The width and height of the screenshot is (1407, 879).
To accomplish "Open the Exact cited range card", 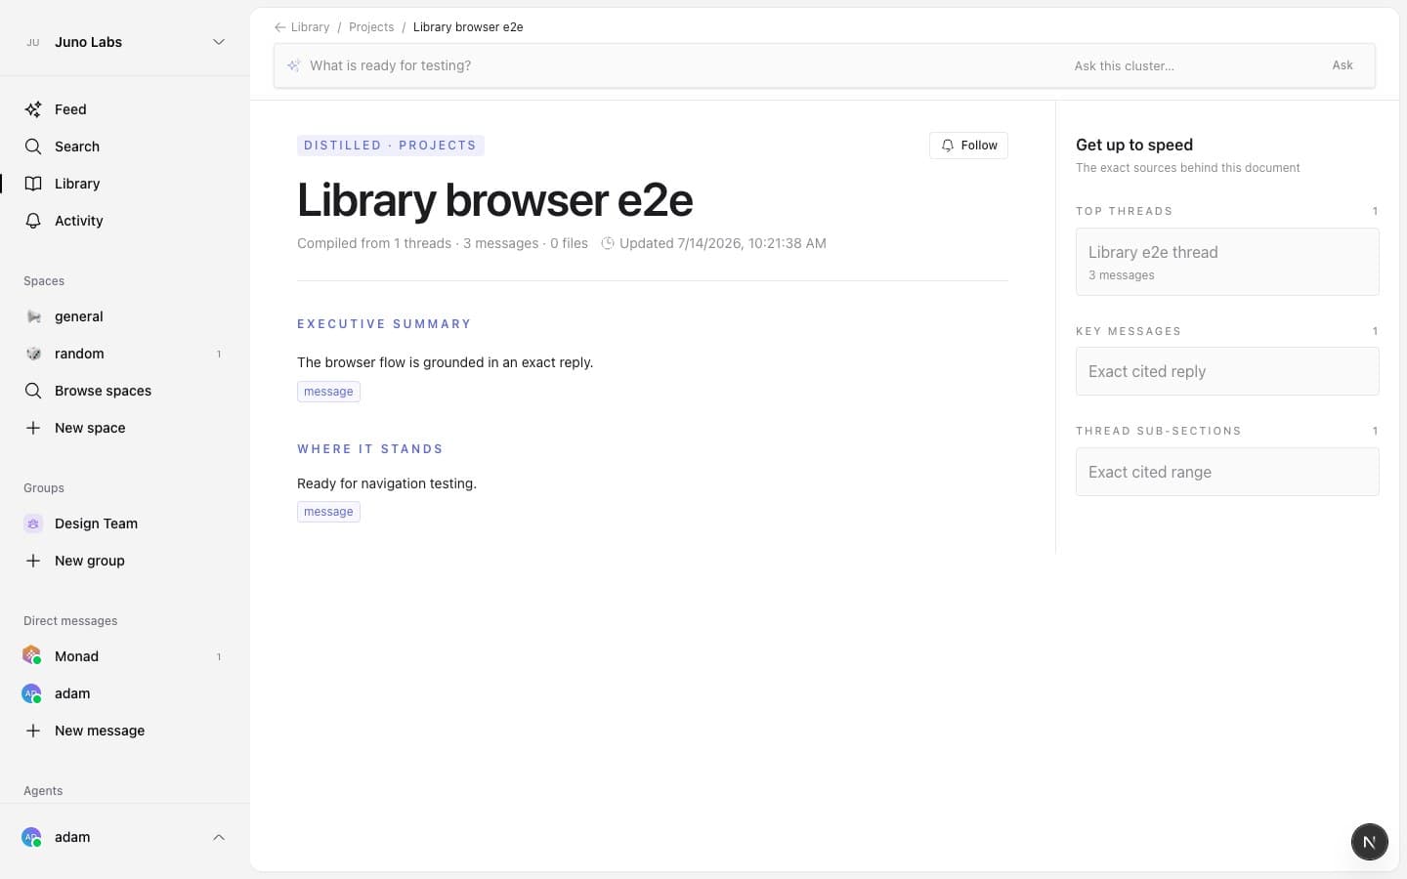I will pyautogui.click(x=1227, y=472).
